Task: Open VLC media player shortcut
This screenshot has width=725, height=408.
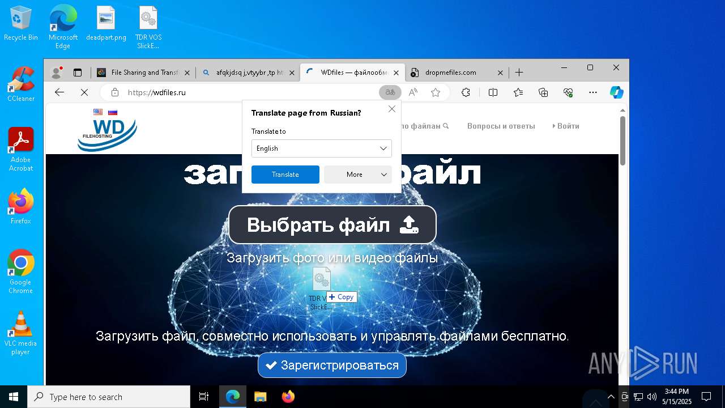Action: 21,333
